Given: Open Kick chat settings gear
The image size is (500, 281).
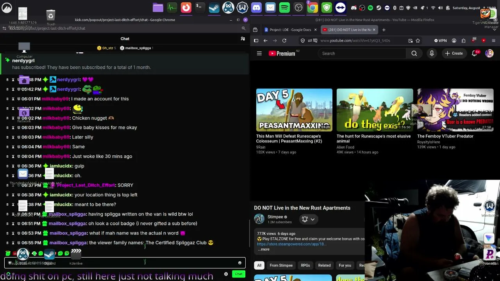Looking at the screenshot, I should click(226, 274).
